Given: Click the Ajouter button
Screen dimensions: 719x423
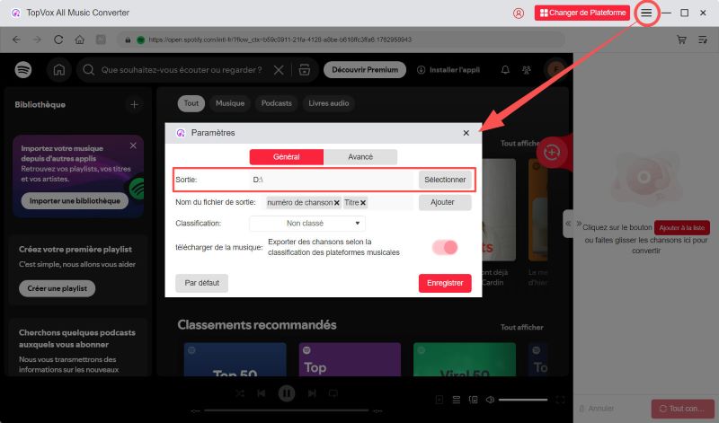Looking at the screenshot, I should pyautogui.click(x=445, y=203).
